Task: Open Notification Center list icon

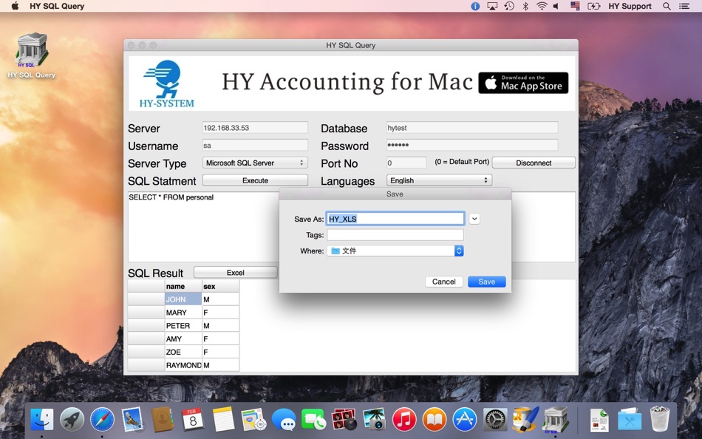Action: 684,6
